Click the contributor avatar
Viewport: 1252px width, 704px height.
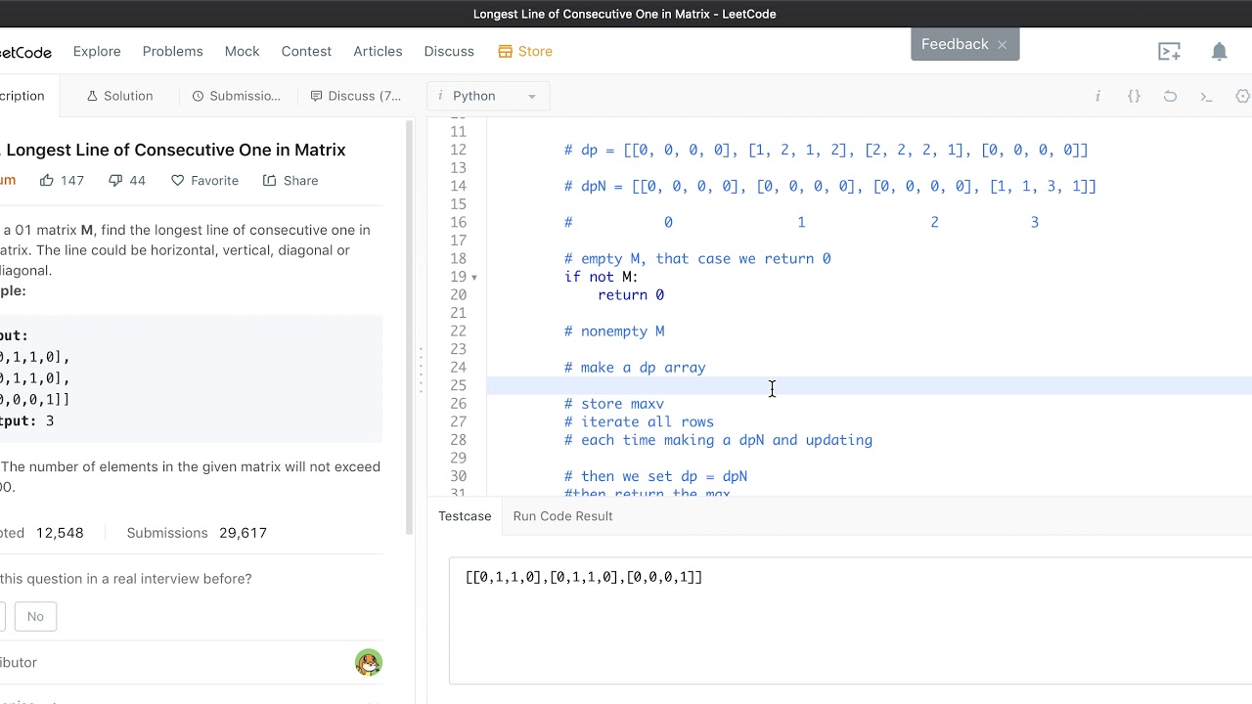[x=369, y=662]
